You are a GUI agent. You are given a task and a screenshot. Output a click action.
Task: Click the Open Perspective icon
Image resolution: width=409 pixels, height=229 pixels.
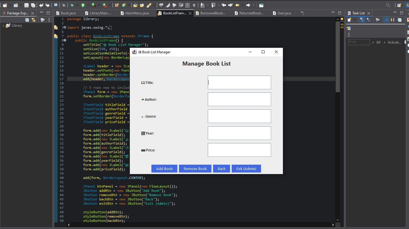[x=399, y=5]
